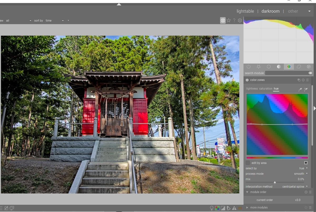Click the other views label
The width and height of the screenshot is (316, 212).
pos(293,11)
